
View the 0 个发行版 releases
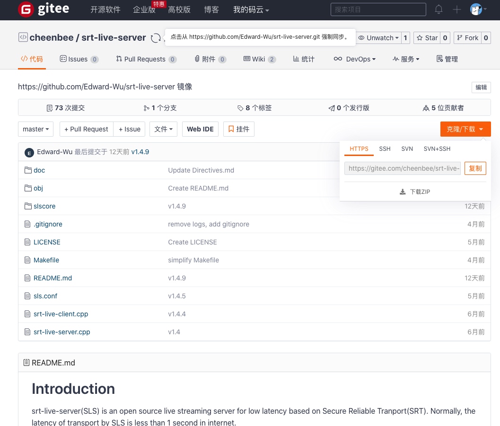349,108
